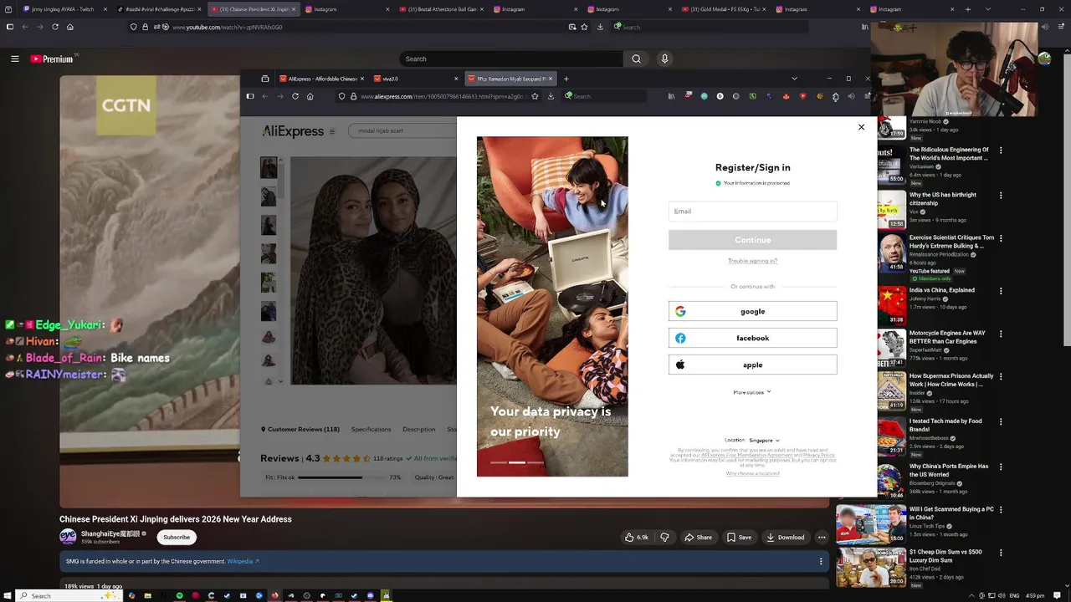
Task: Continue with facebook sign-in
Action: coord(752,338)
